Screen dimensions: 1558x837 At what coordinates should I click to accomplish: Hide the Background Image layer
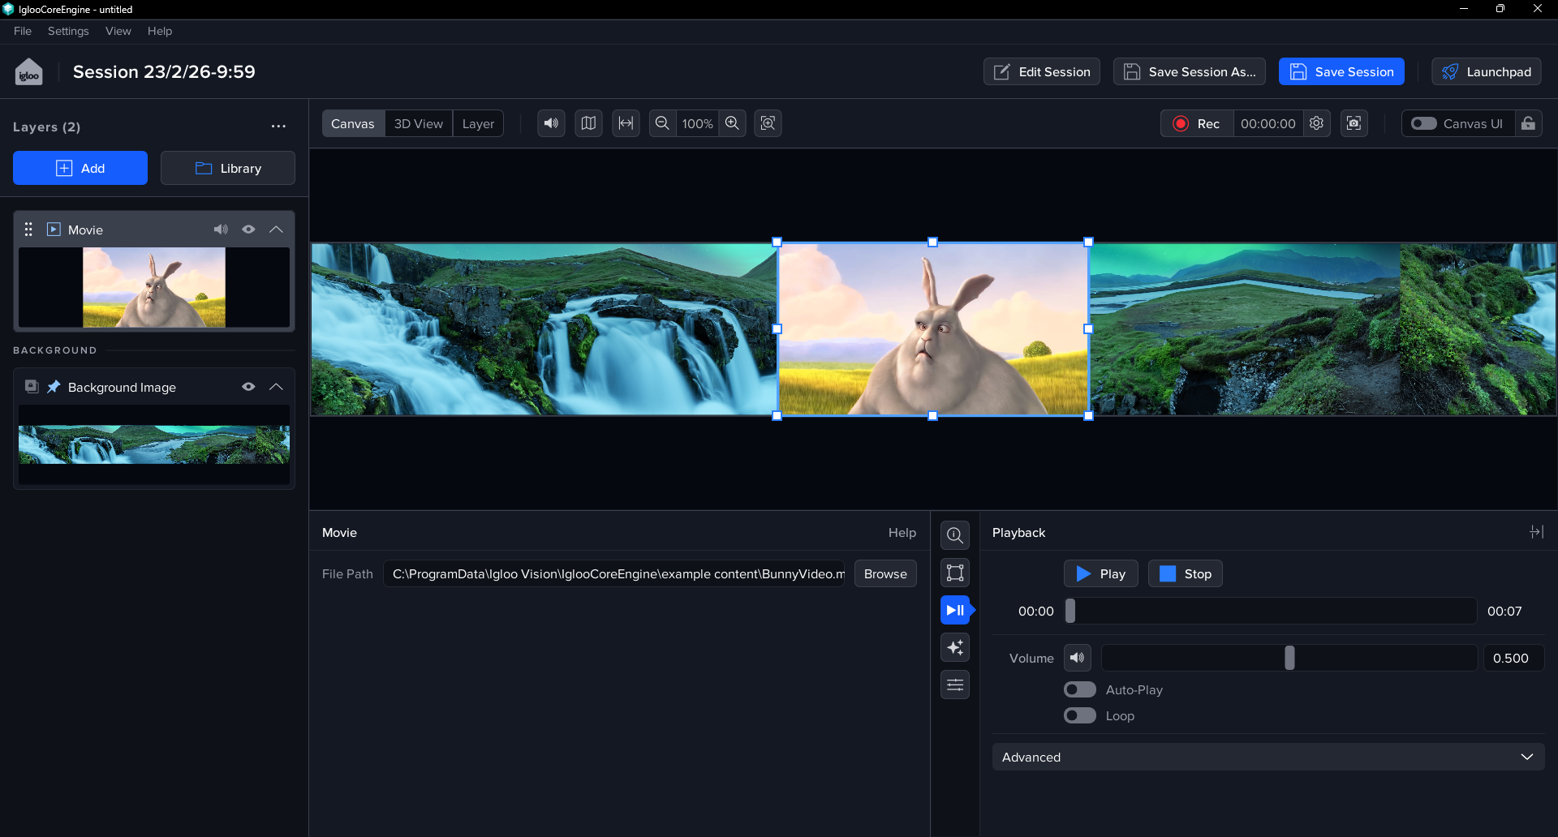(248, 387)
